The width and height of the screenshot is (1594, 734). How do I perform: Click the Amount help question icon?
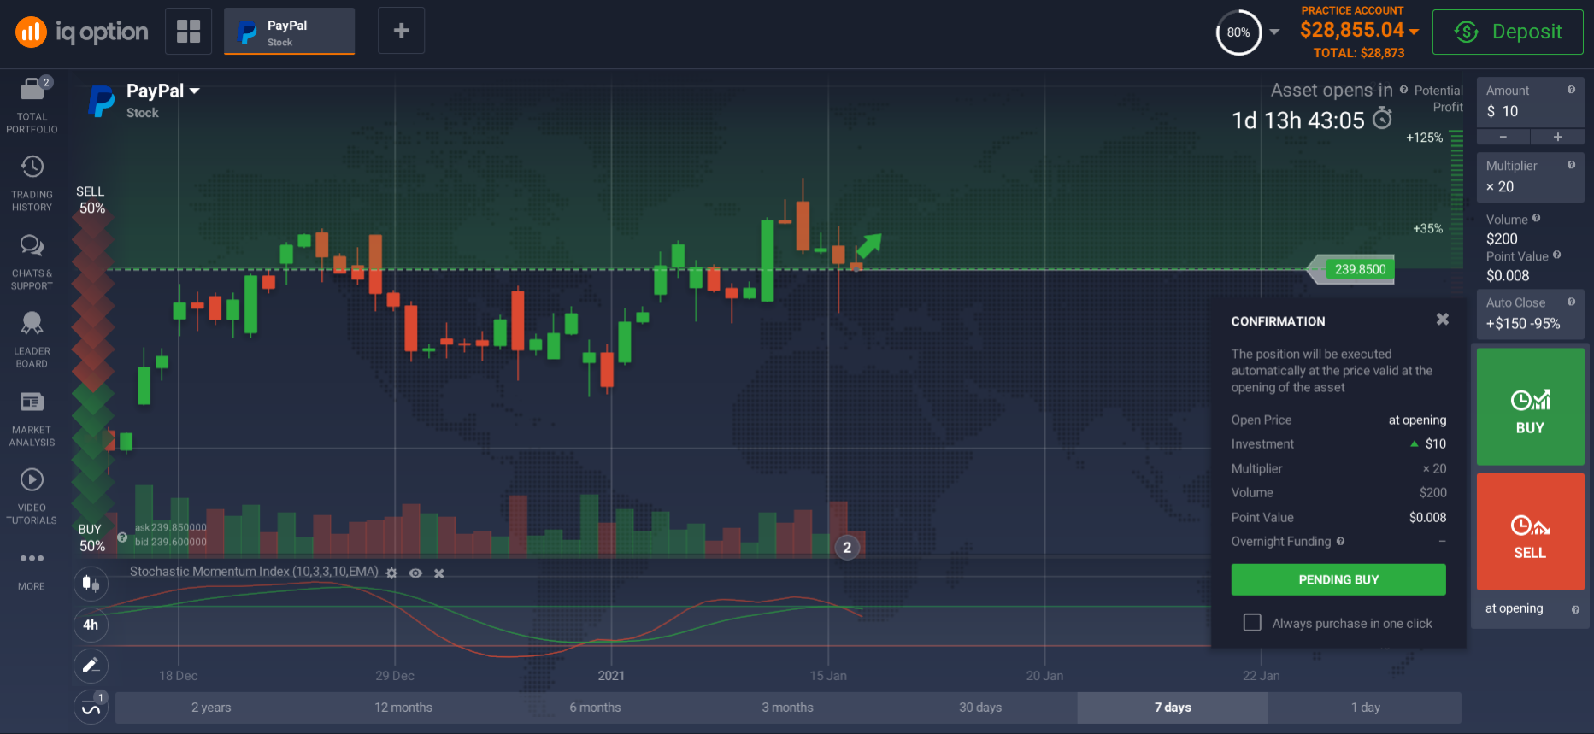(1571, 90)
